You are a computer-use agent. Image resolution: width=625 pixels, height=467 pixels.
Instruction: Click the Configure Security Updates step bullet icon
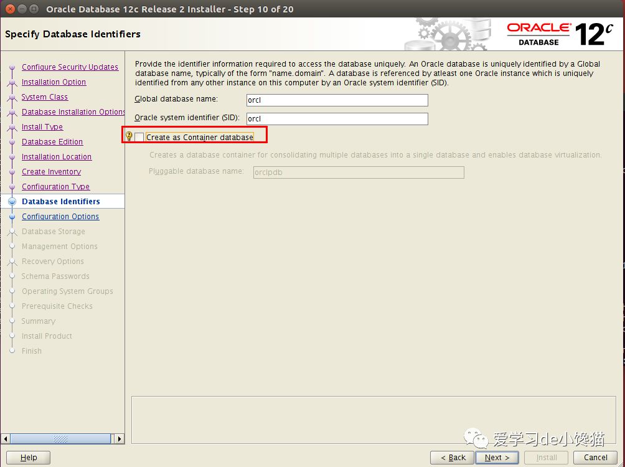pos(12,67)
